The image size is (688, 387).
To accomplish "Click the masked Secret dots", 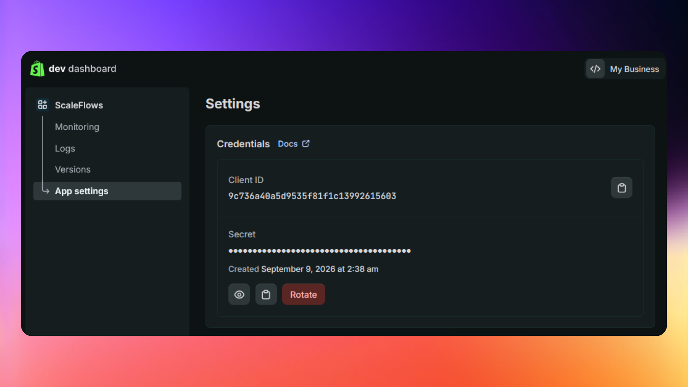I will (x=320, y=250).
